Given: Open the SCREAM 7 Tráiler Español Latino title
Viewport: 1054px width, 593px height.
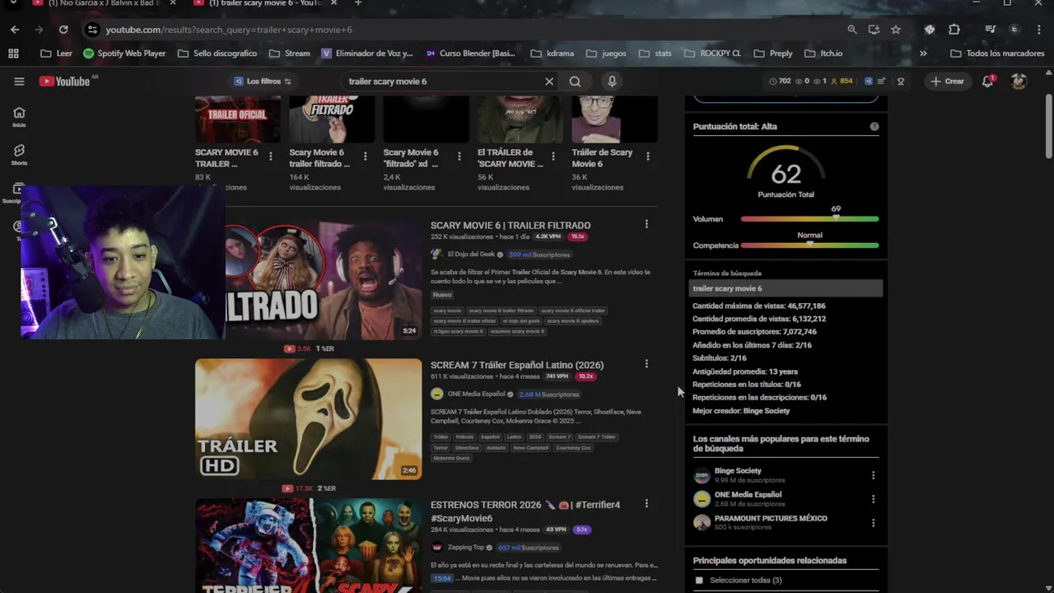Looking at the screenshot, I should [x=517, y=365].
